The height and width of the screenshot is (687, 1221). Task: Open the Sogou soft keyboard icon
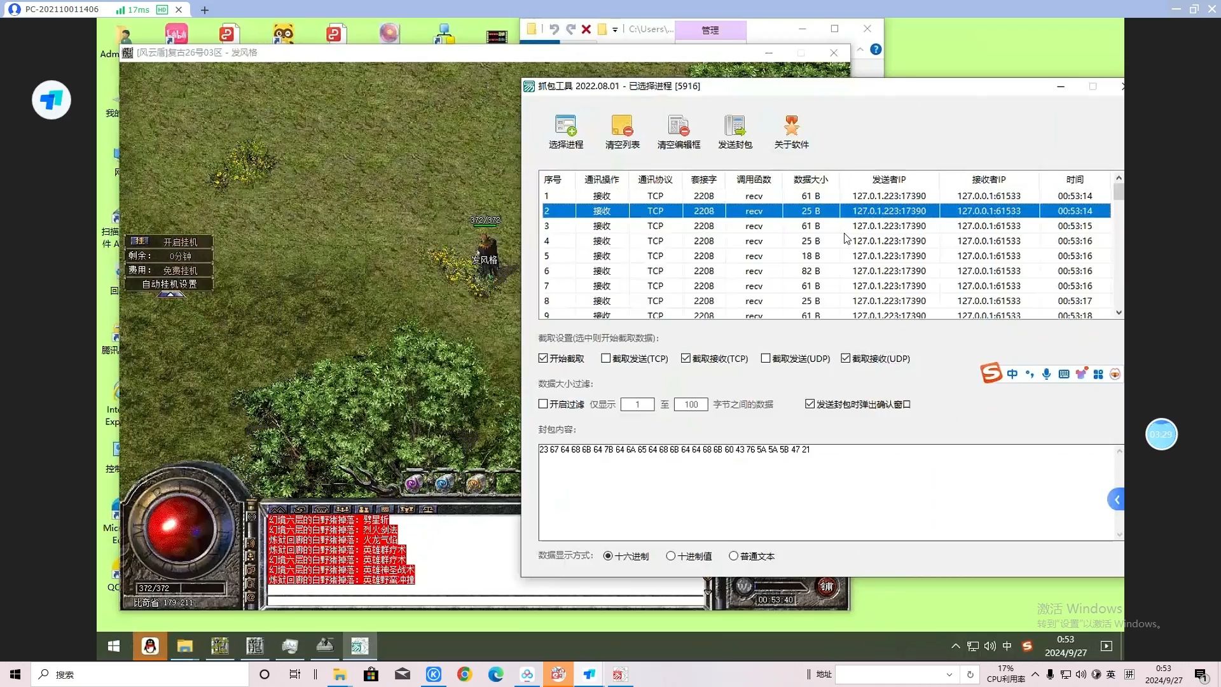click(x=1063, y=374)
